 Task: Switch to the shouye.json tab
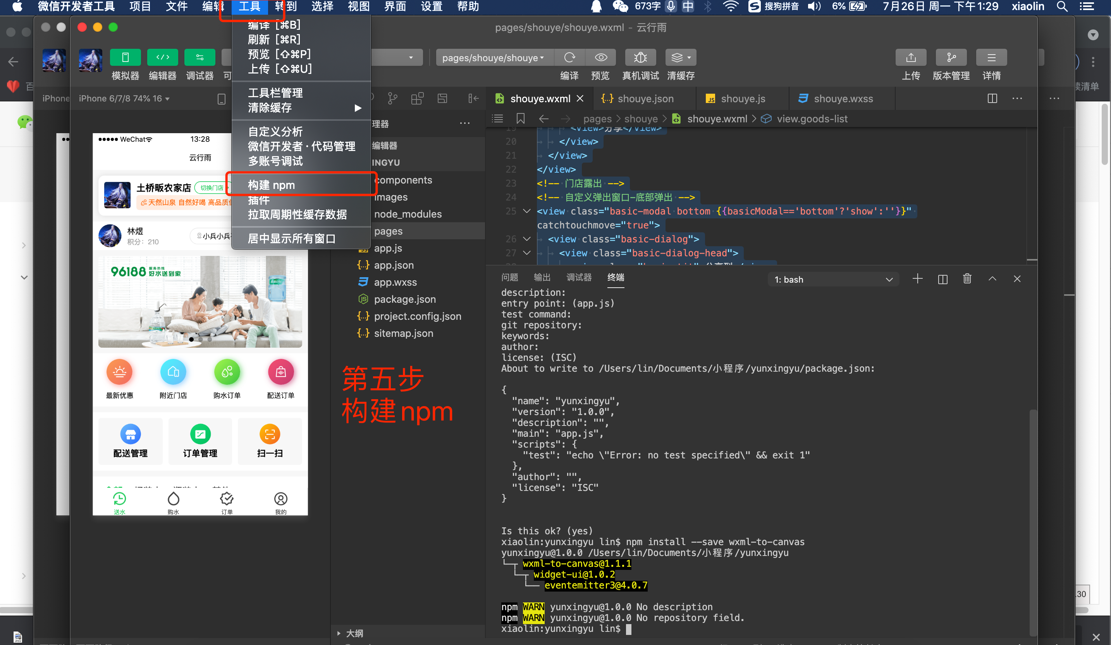click(x=645, y=99)
